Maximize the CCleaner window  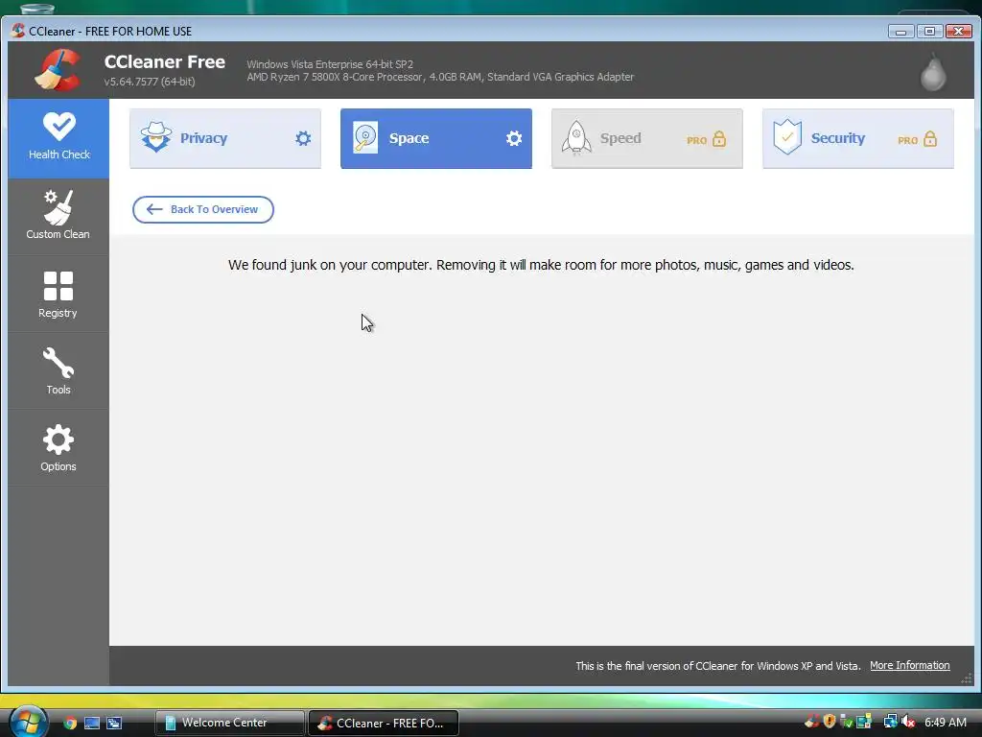click(930, 32)
